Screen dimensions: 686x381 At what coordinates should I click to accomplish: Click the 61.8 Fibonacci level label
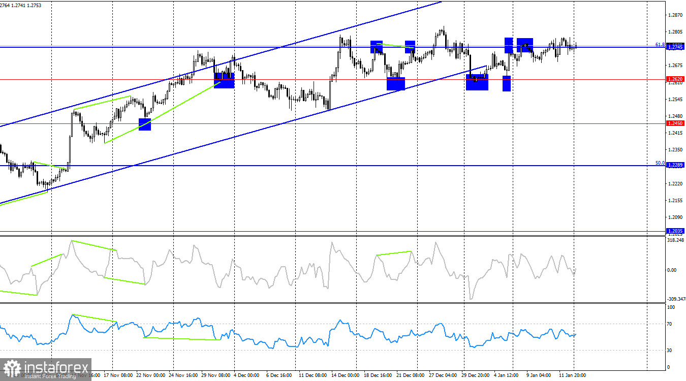[660, 44]
